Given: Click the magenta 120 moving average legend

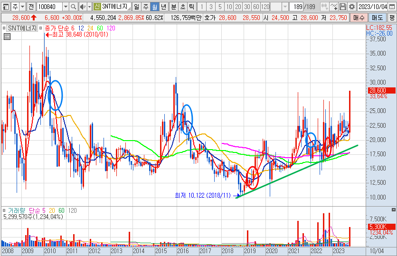Looking at the screenshot, I should [x=111, y=28].
